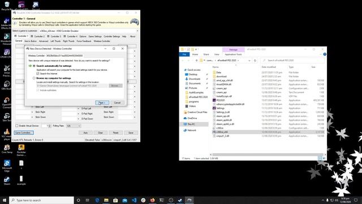Open the Application Tools ribbon tab
This screenshot has width=362, height=204.
pyautogui.click(x=233, y=54)
